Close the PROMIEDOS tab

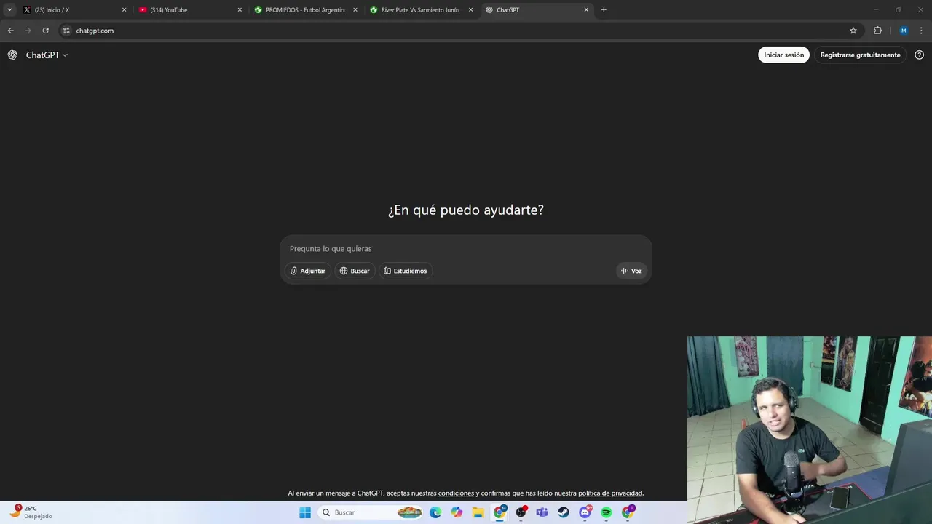pos(355,10)
